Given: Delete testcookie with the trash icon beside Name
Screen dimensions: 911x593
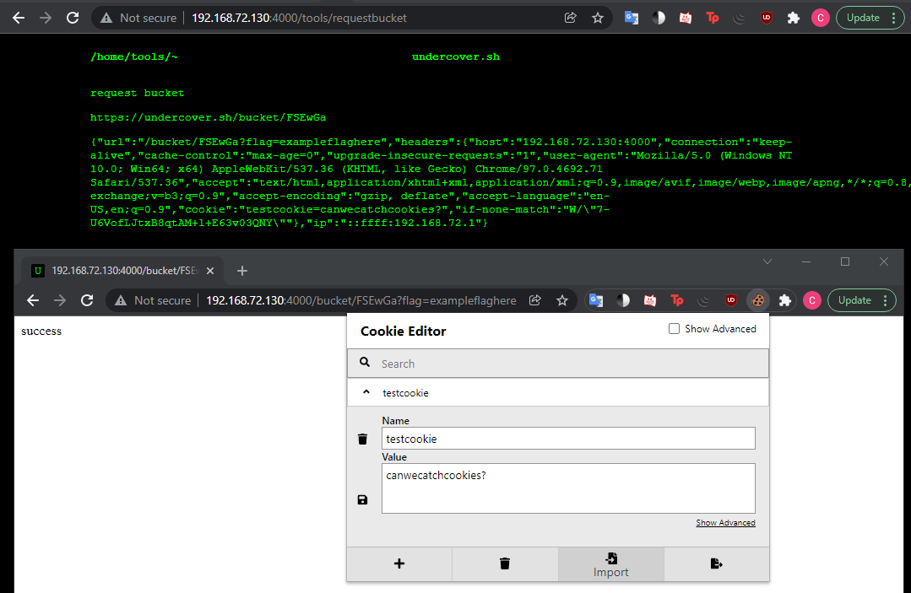Looking at the screenshot, I should click(x=362, y=439).
